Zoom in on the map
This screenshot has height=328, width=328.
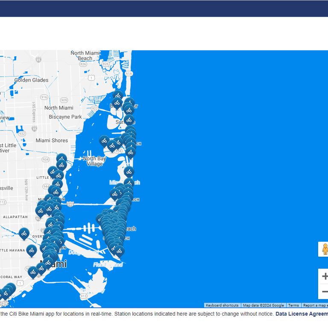tap(324, 276)
